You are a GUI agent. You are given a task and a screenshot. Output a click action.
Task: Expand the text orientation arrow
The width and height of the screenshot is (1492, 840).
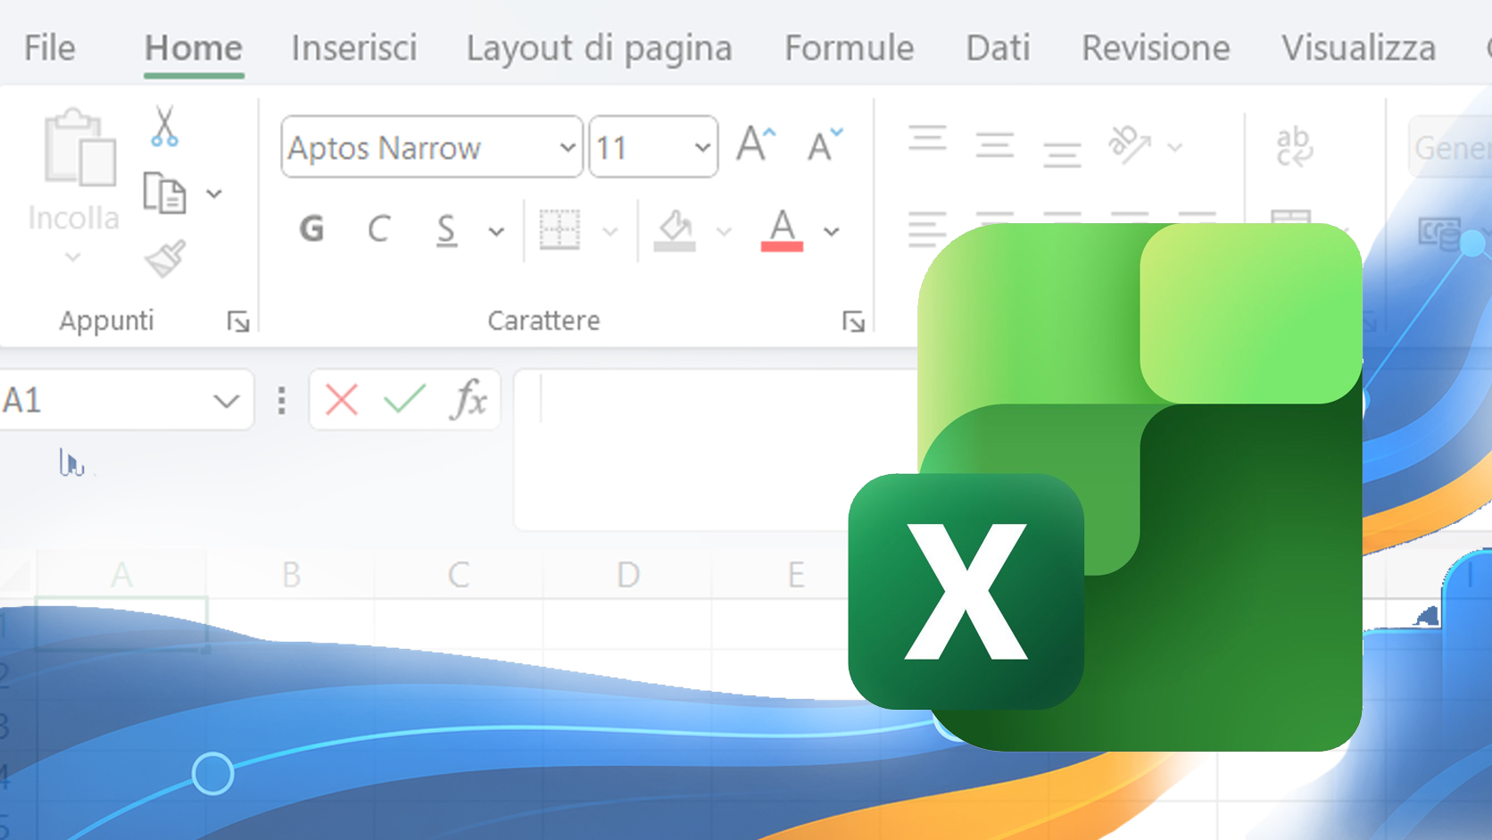pos(1175,147)
